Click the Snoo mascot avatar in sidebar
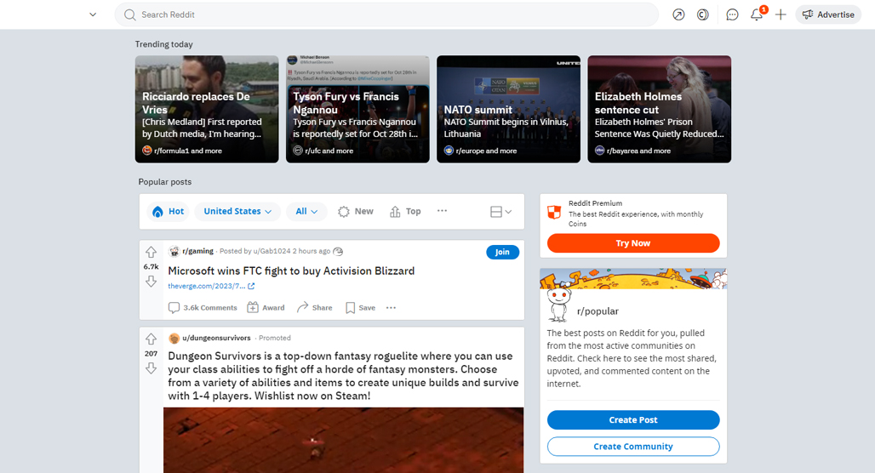The image size is (875, 473). coord(558,305)
